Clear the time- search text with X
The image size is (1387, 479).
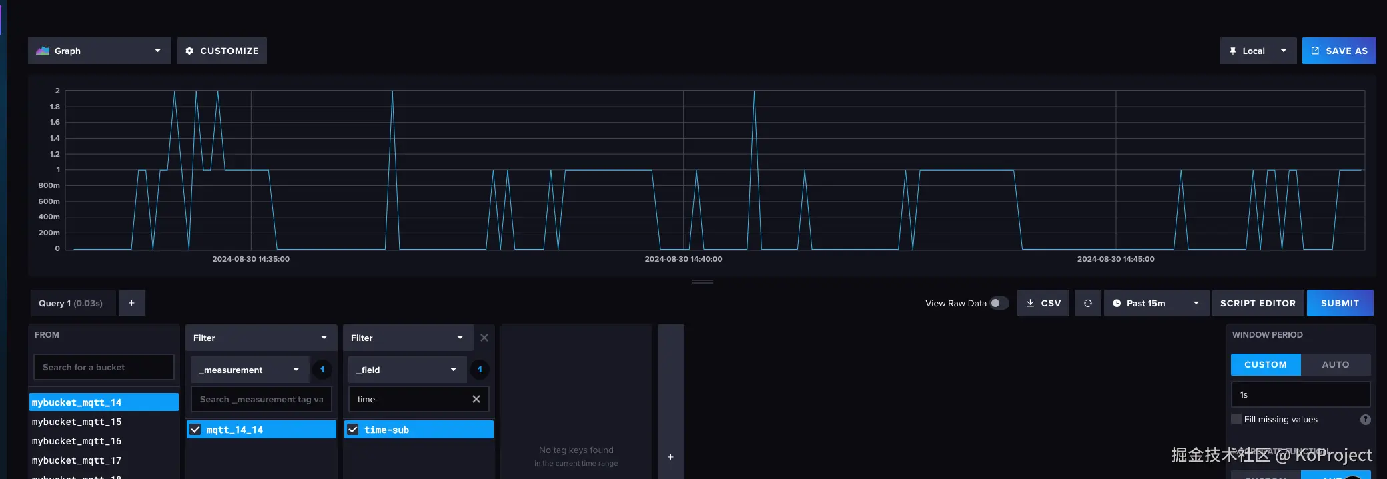(x=476, y=399)
